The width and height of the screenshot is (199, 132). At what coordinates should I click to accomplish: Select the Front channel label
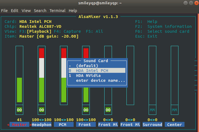[x=86, y=125]
